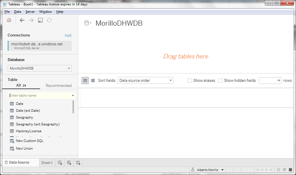Click the user profile icon beside Alberto Morillo
The width and height of the screenshot is (296, 175).
point(193,170)
